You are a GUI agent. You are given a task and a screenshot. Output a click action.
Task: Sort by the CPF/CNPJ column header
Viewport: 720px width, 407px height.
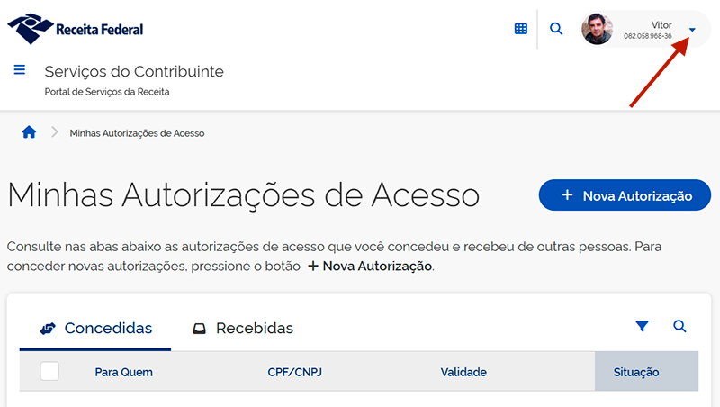click(296, 372)
